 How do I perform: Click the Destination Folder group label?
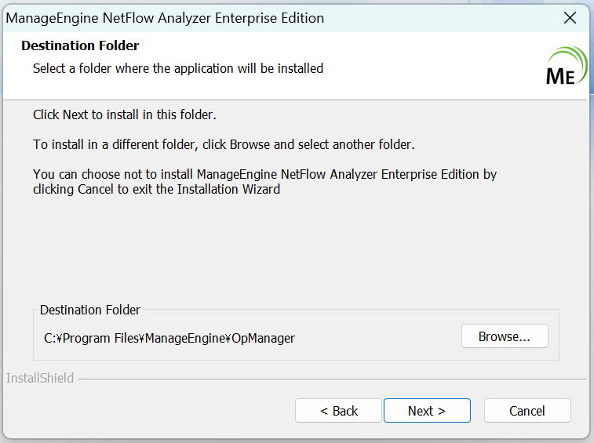tap(90, 310)
